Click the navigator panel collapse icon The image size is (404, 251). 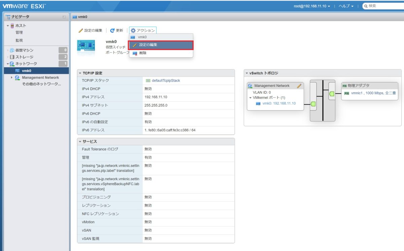pyautogui.click(x=64, y=17)
